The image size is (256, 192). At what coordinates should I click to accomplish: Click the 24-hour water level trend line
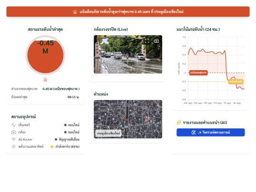(216, 68)
